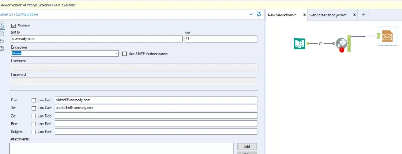Select the Email tool on the canvas
The image size is (402, 154).
coord(387,36)
